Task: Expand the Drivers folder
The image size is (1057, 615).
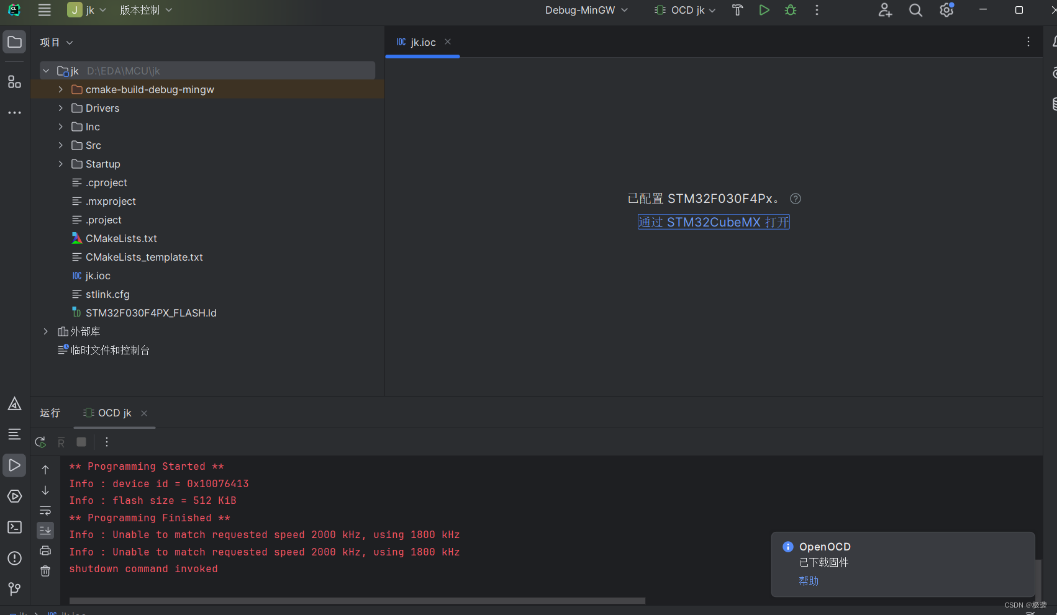Action: pos(60,108)
